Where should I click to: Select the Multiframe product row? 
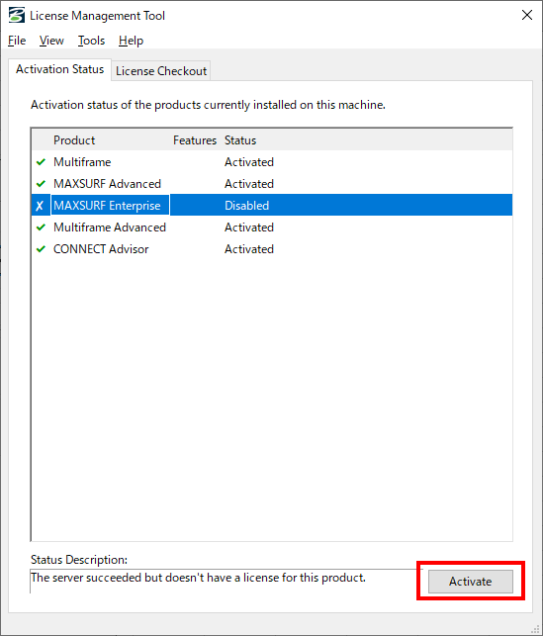coord(272,162)
